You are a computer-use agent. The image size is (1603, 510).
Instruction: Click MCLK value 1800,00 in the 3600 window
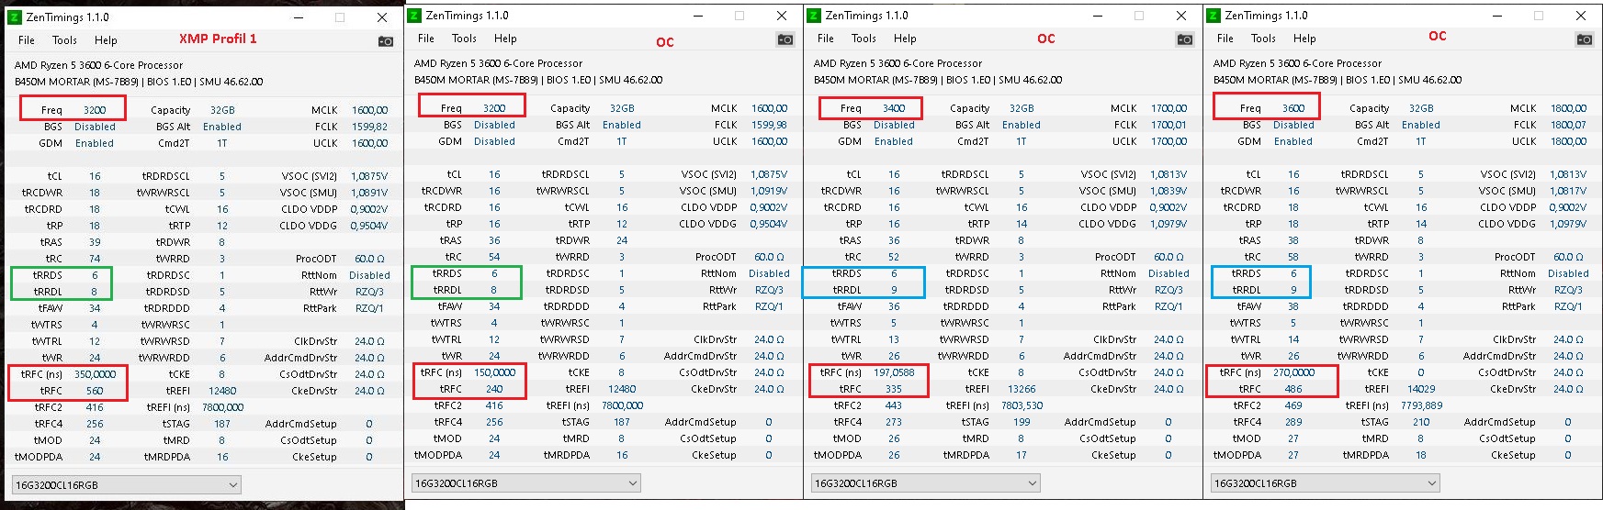point(1568,108)
